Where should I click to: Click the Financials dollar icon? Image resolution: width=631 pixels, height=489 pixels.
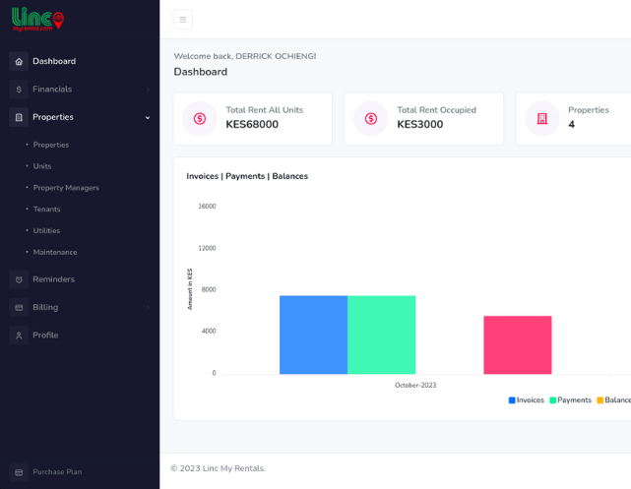[19, 90]
